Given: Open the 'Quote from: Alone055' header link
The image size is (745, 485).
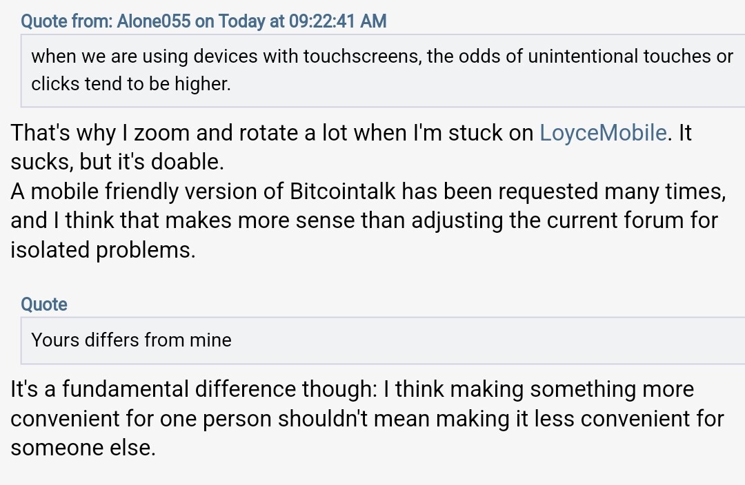Looking at the screenshot, I should 203,21.
